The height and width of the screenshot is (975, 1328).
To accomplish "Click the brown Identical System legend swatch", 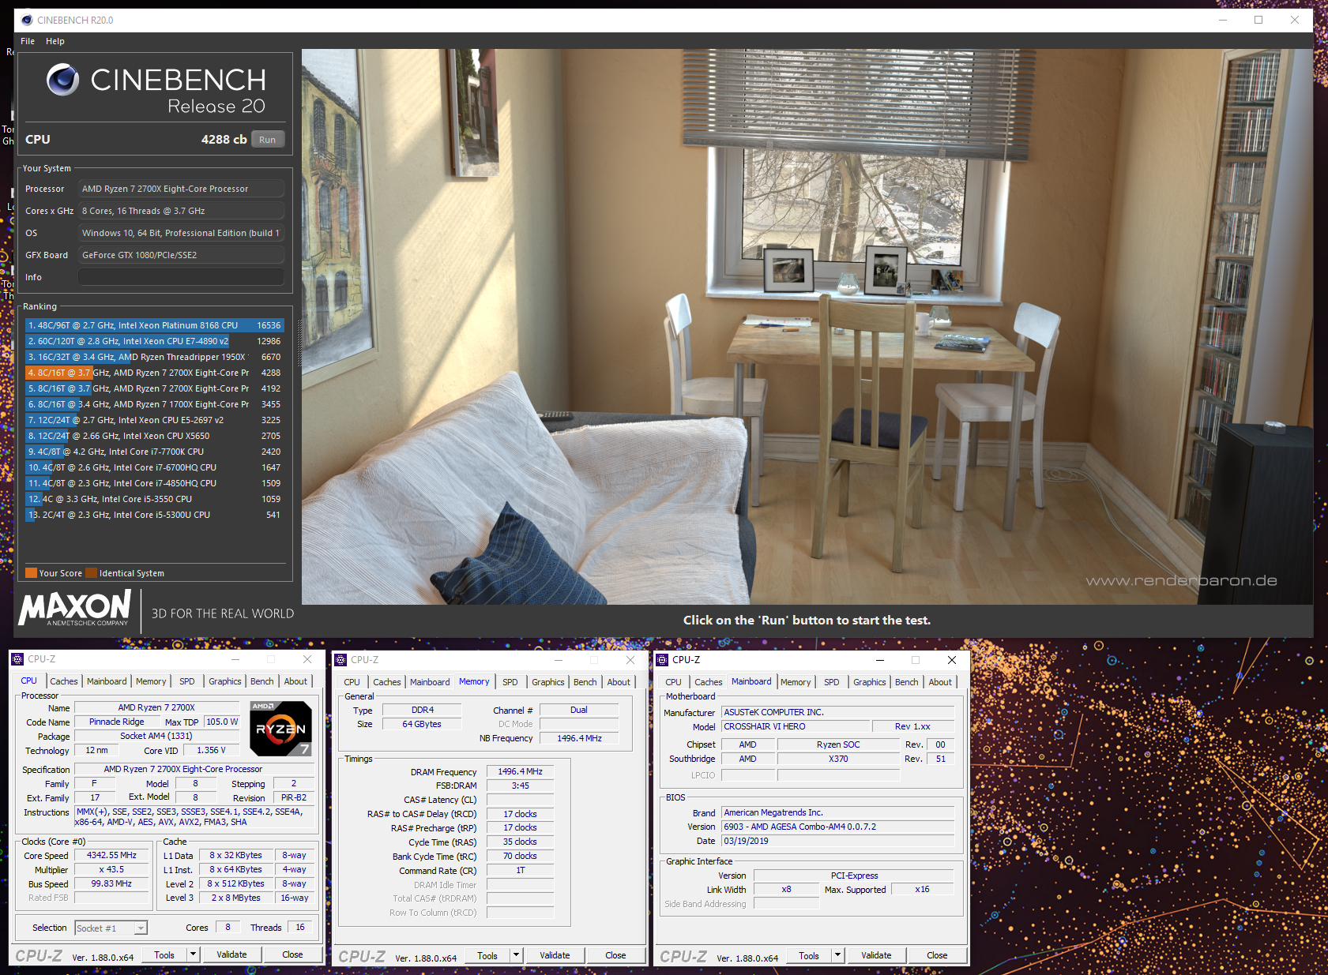I will (92, 573).
